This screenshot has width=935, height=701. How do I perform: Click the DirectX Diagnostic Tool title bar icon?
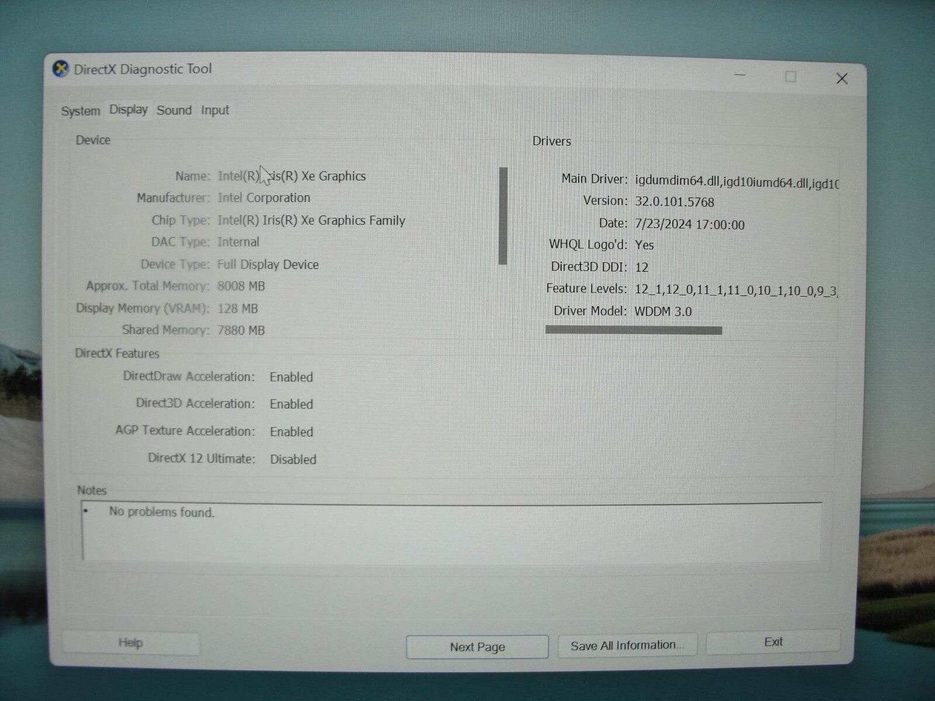59,68
